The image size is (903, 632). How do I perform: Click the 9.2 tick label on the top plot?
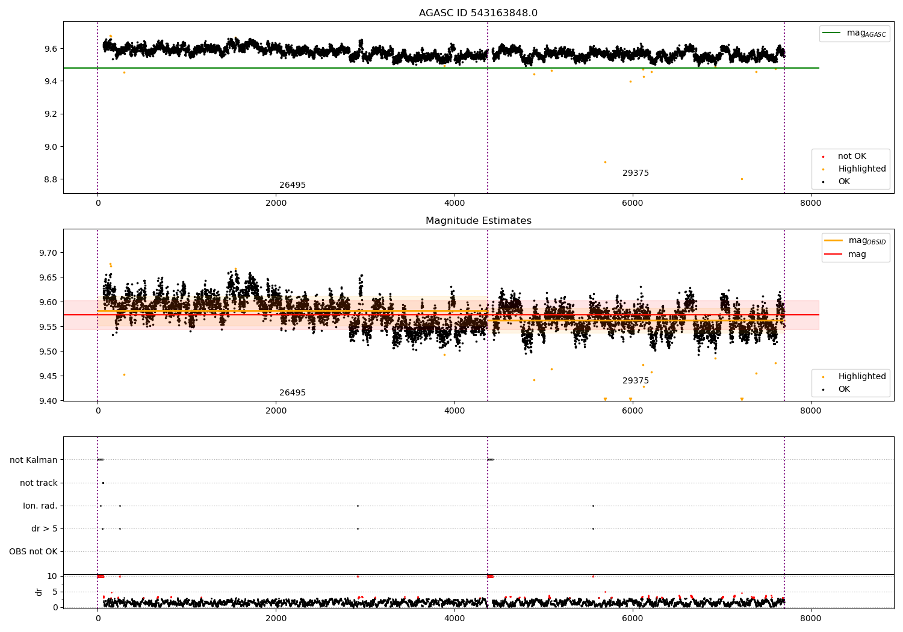click(50, 114)
